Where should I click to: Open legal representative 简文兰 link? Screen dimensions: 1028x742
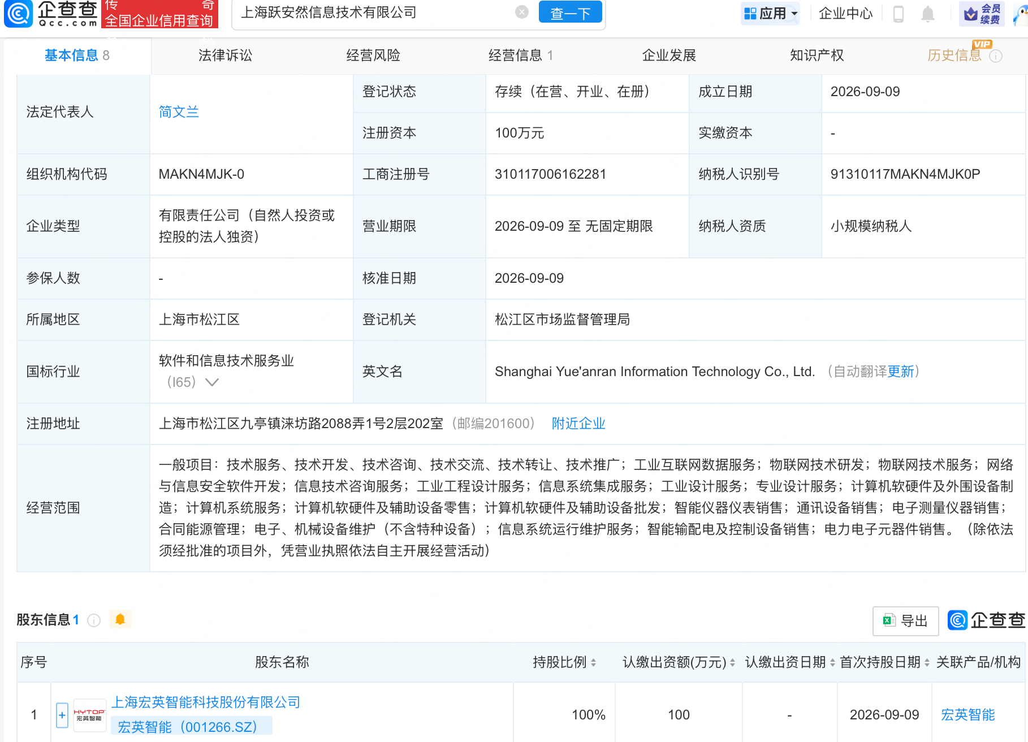click(x=179, y=112)
